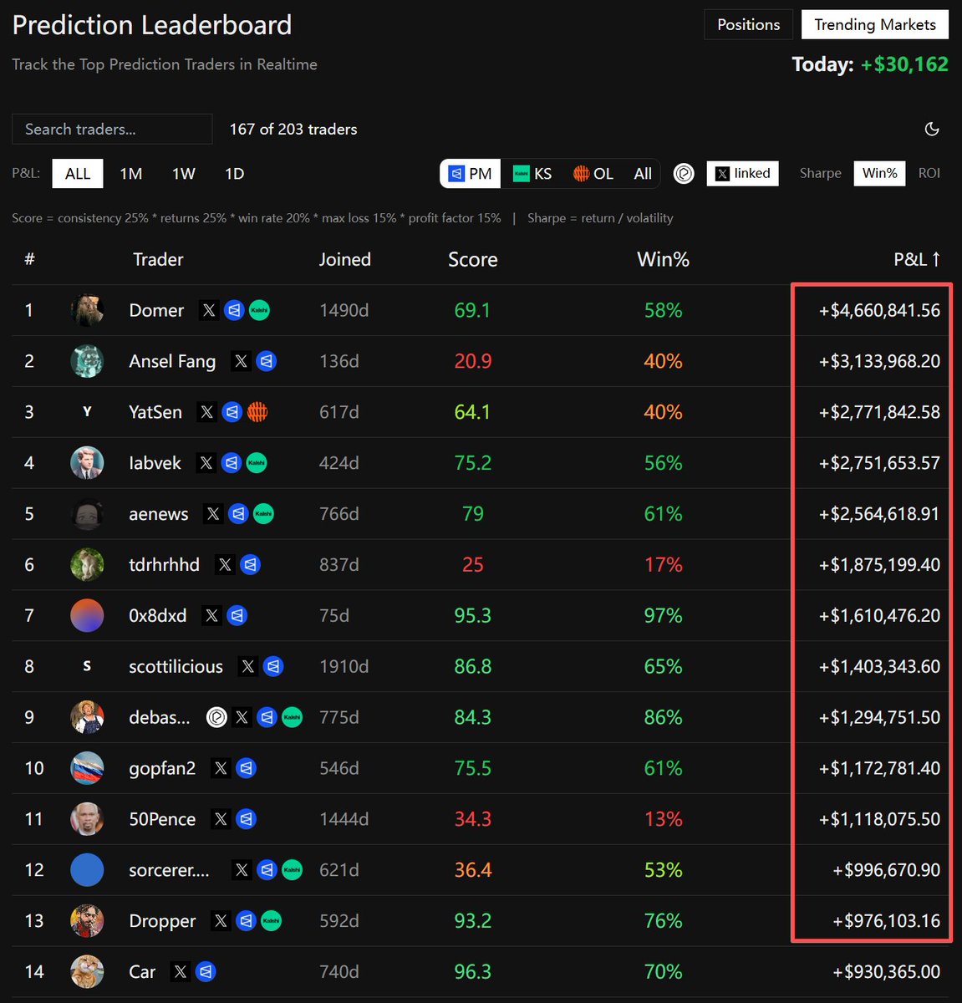The height and width of the screenshot is (1003, 962).
Task: Toggle the X linked filter
Action: coord(743,174)
